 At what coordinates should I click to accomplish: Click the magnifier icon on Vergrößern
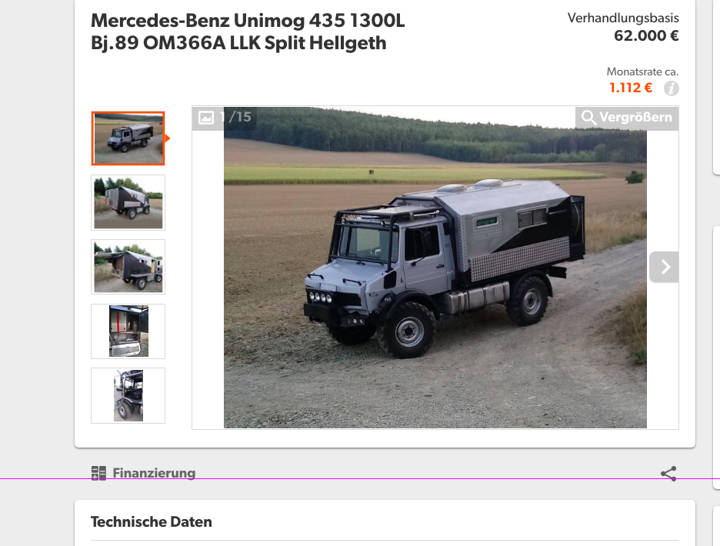(588, 118)
